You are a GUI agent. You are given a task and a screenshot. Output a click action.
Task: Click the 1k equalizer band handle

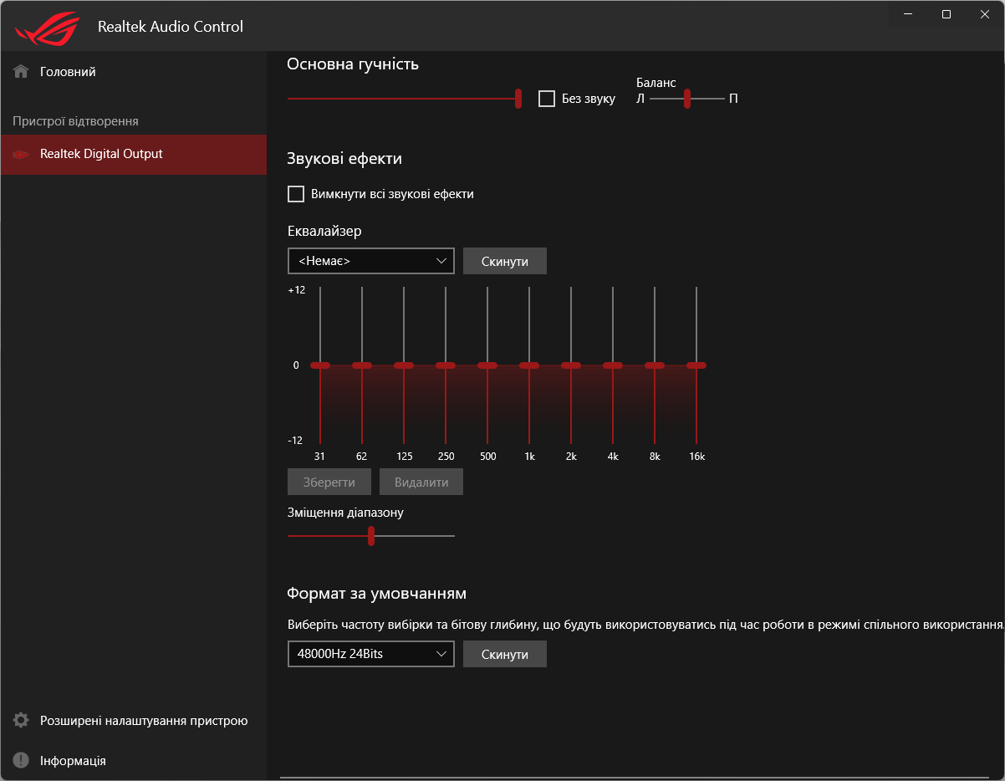[529, 365]
